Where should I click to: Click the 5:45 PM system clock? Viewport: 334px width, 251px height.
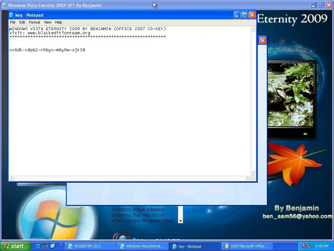coord(322,246)
